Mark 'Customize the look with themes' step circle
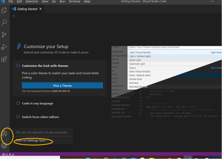The height and width of the screenshot is (159, 222). tap(18, 66)
